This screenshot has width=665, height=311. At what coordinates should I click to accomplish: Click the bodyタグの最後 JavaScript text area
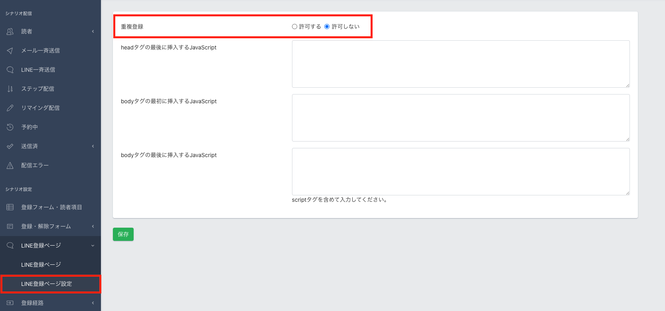tap(460, 171)
